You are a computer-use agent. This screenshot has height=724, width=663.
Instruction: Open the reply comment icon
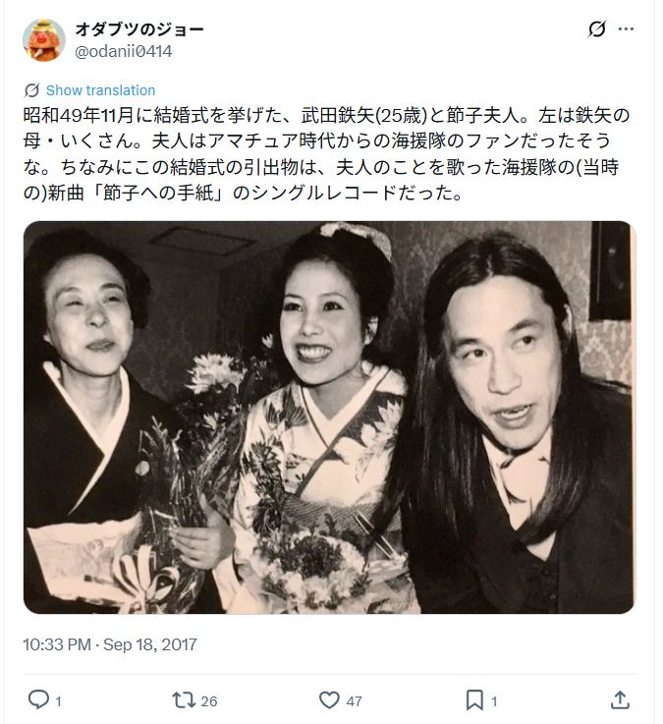[38, 699]
